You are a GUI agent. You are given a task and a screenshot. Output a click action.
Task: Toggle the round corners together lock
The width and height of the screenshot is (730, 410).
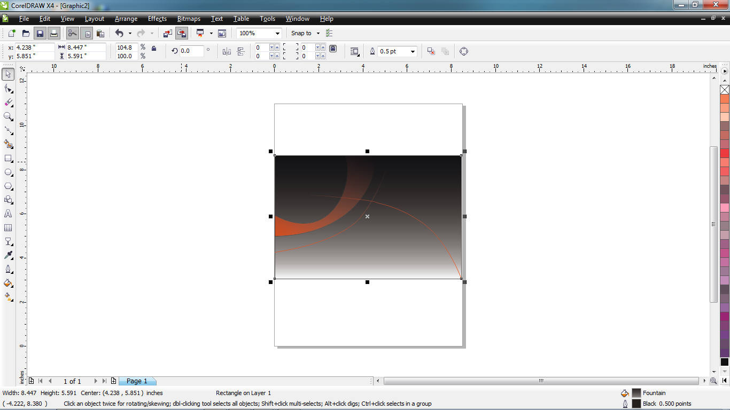tap(333, 48)
